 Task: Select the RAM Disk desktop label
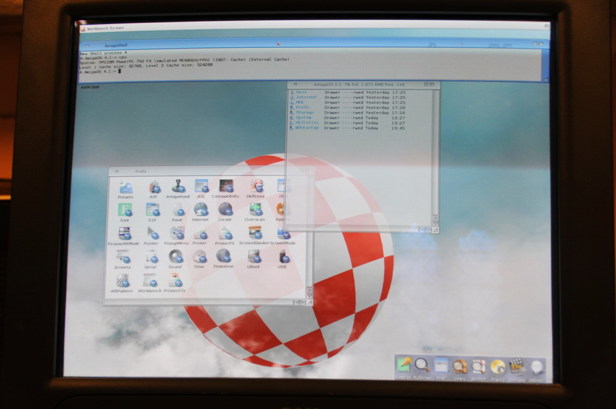click(x=90, y=87)
